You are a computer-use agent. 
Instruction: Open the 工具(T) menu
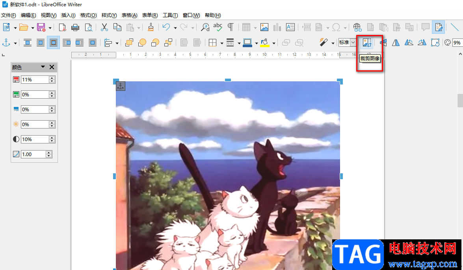[x=170, y=15]
